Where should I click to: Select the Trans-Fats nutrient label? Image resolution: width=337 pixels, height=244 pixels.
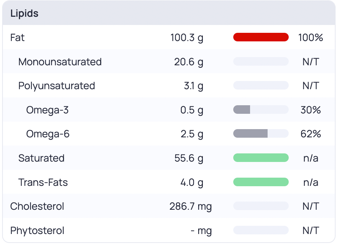(x=43, y=182)
